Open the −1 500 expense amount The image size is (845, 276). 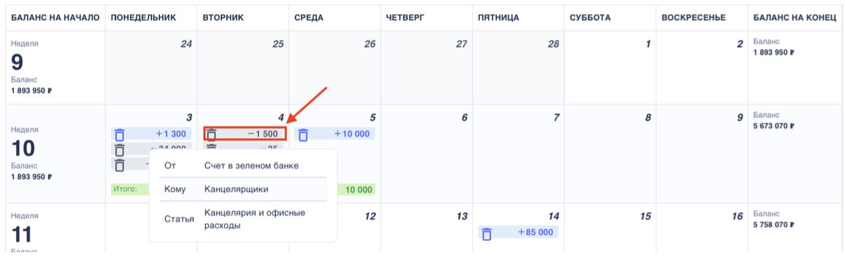tap(263, 134)
